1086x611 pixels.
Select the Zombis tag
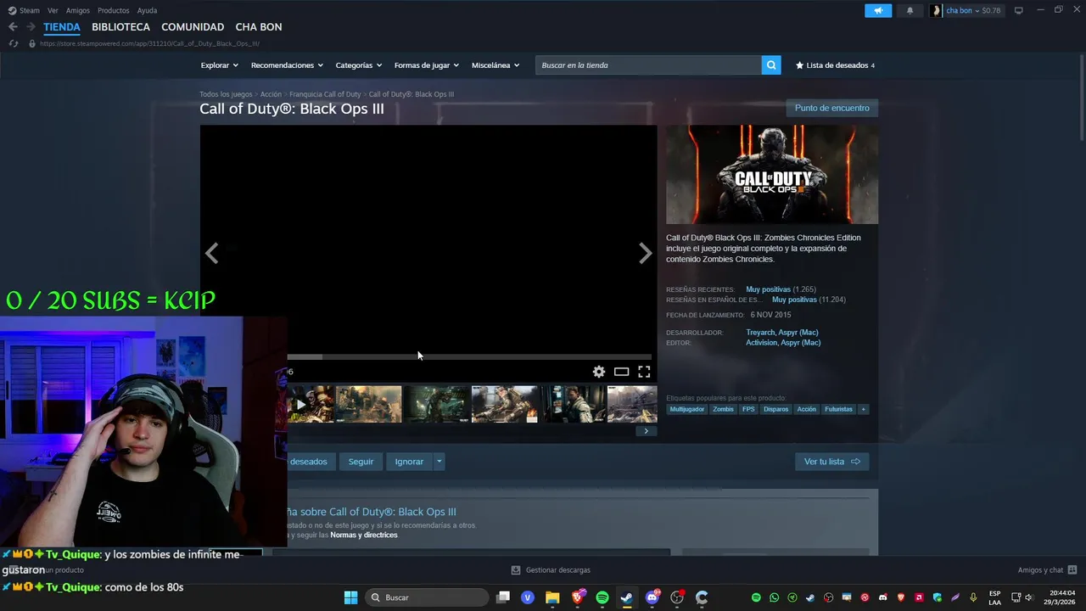click(723, 409)
